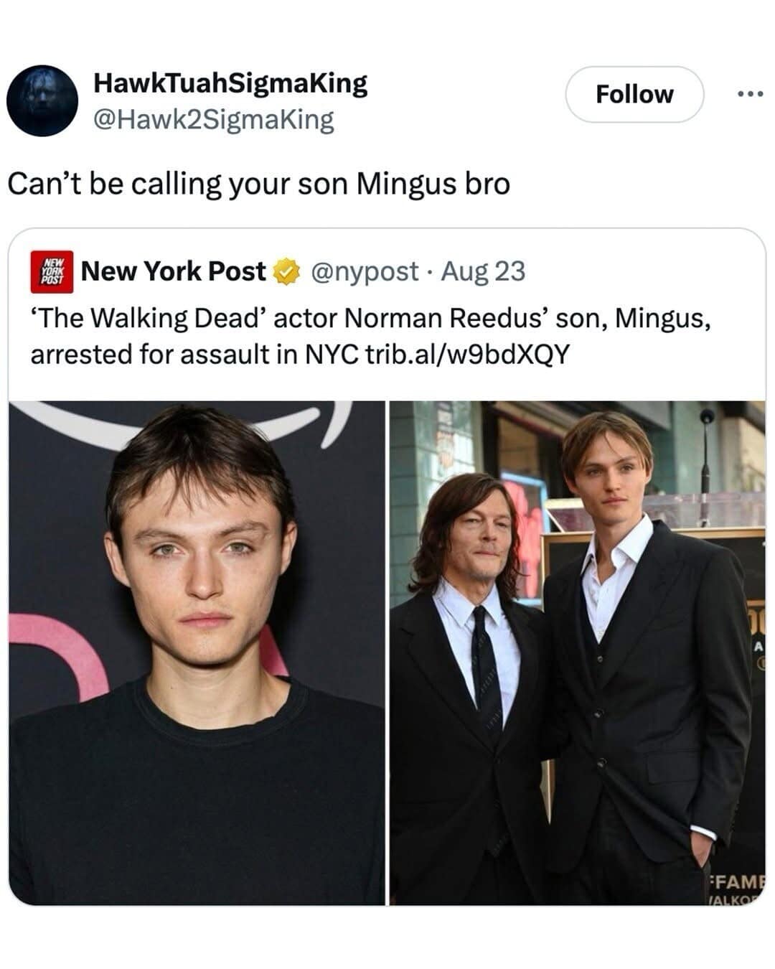
Task: Click the verified badge next to New York Post
Action: tap(285, 272)
